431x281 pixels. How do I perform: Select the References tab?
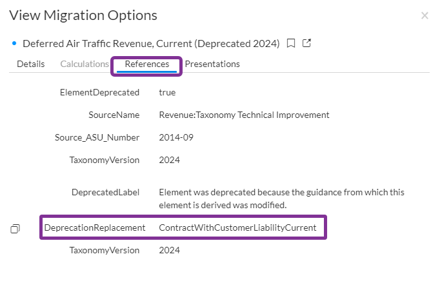coord(147,64)
